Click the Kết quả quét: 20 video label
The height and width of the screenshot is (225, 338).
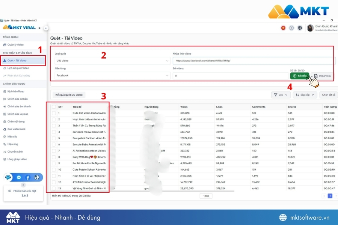(x=69, y=95)
